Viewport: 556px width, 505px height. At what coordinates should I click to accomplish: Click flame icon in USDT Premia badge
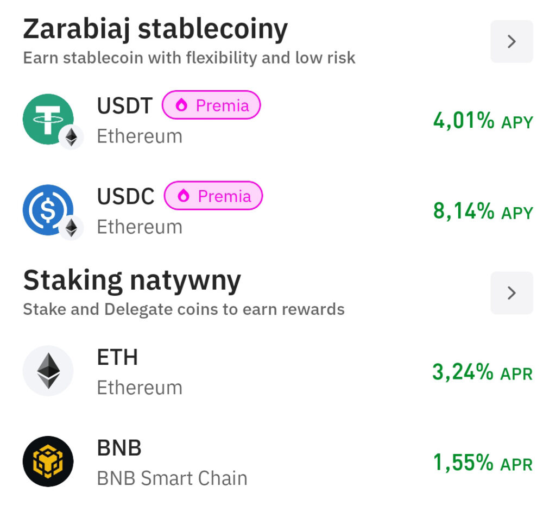(x=181, y=105)
